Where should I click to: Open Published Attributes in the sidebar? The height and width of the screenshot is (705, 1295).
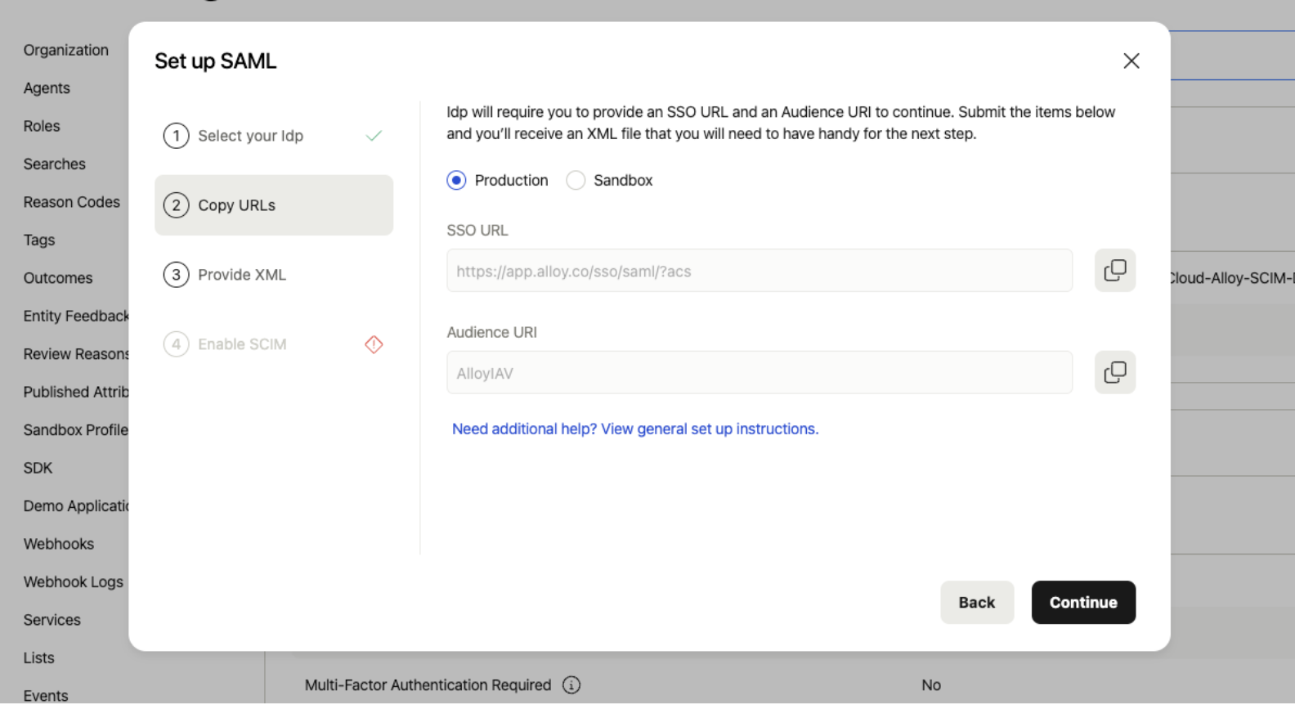pyautogui.click(x=76, y=393)
